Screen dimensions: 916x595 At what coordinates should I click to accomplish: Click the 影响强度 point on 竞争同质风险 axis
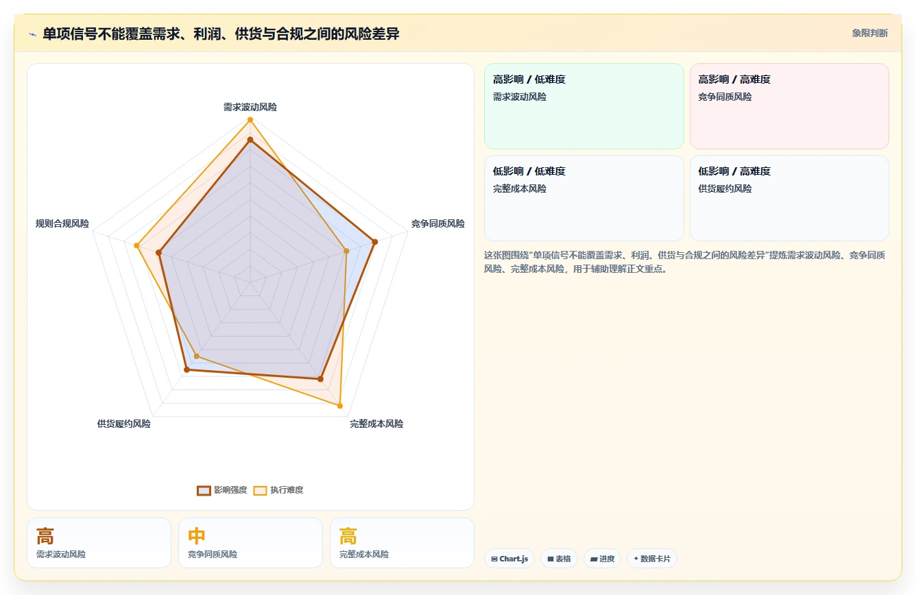(x=374, y=241)
